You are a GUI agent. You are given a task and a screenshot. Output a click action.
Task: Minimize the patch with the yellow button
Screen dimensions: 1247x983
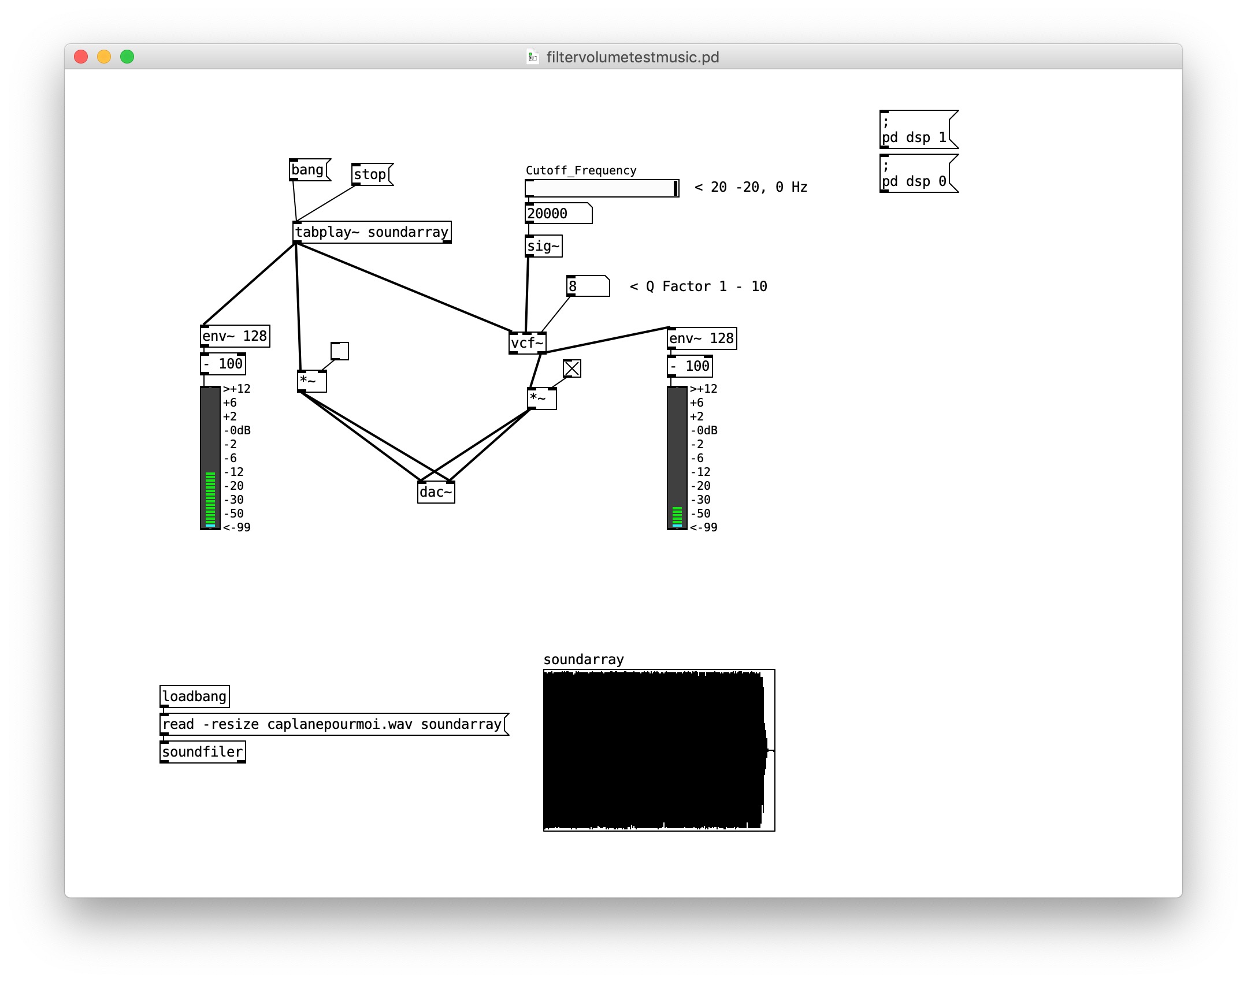point(104,57)
